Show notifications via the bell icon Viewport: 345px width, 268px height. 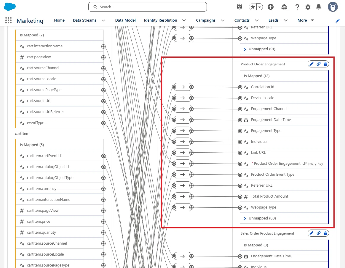click(319, 7)
